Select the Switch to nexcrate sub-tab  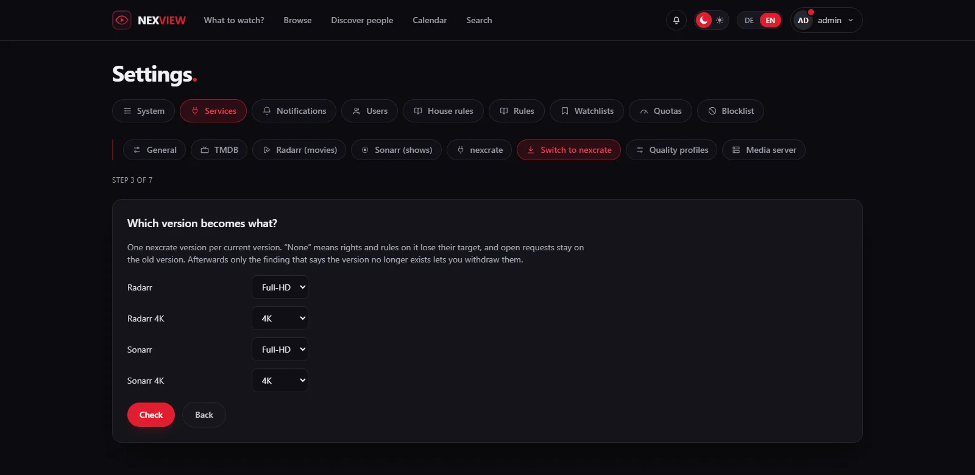(569, 150)
